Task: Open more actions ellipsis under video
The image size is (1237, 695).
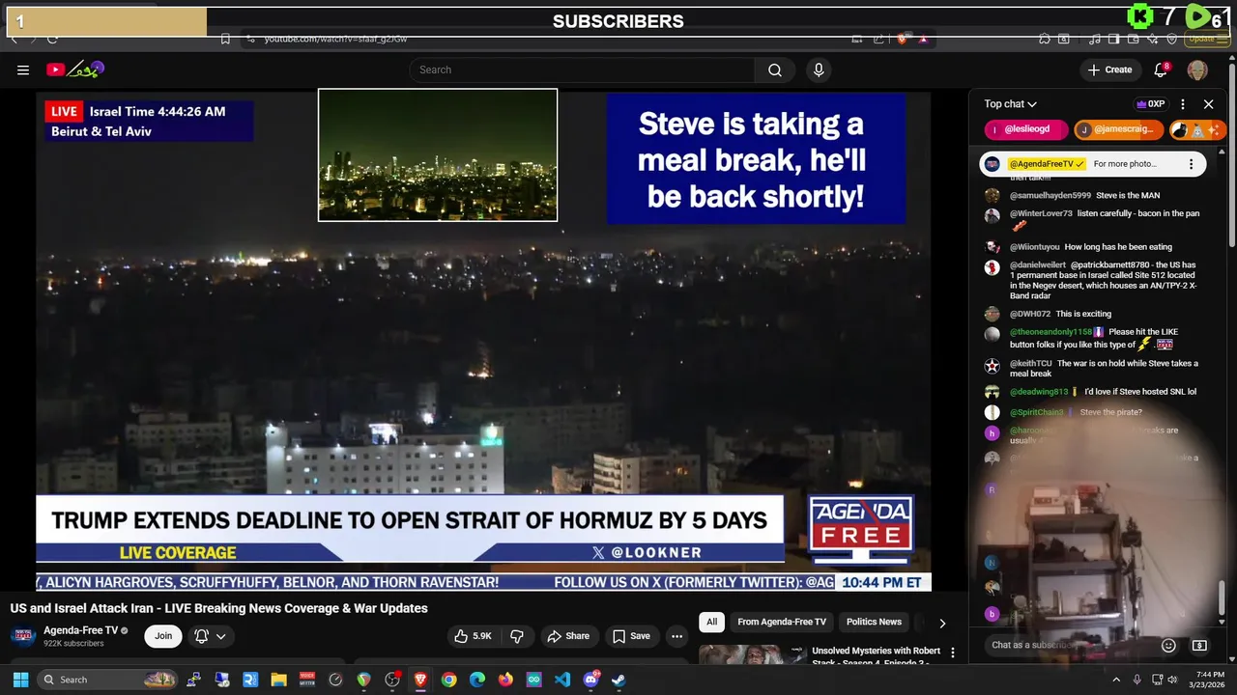Action: [676, 636]
